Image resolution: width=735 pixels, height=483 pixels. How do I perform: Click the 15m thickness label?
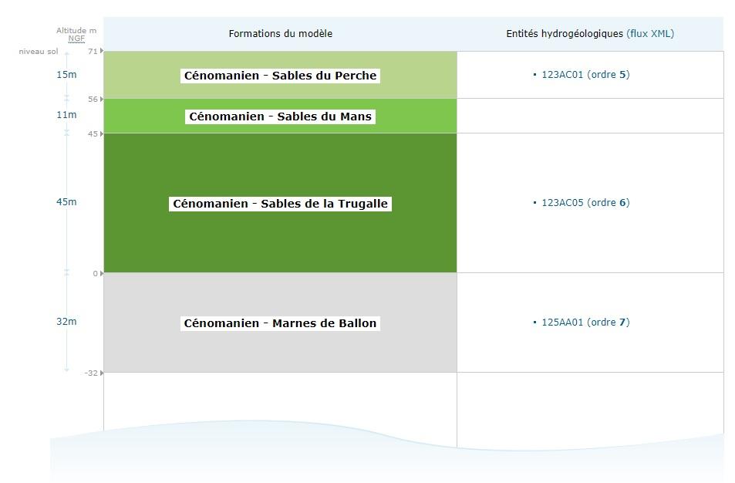click(66, 75)
